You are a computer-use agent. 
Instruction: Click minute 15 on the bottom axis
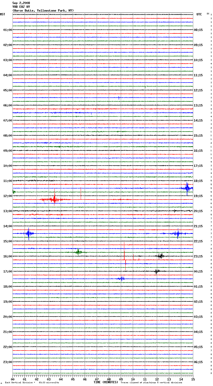coord(193,379)
